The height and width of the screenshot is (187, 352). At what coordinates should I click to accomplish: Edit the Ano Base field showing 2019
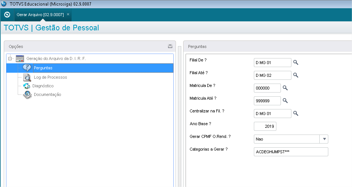(x=265, y=126)
